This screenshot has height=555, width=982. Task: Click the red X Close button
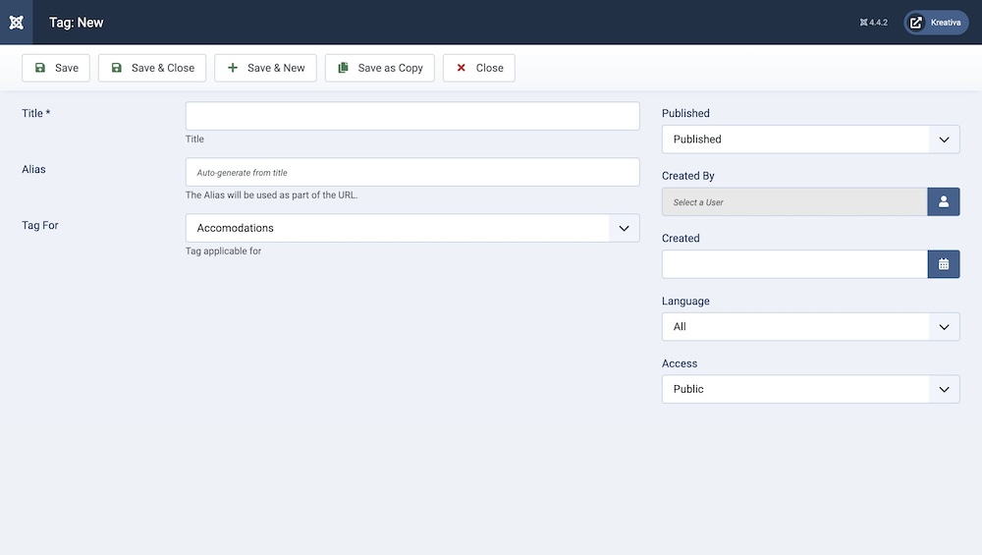pos(478,68)
